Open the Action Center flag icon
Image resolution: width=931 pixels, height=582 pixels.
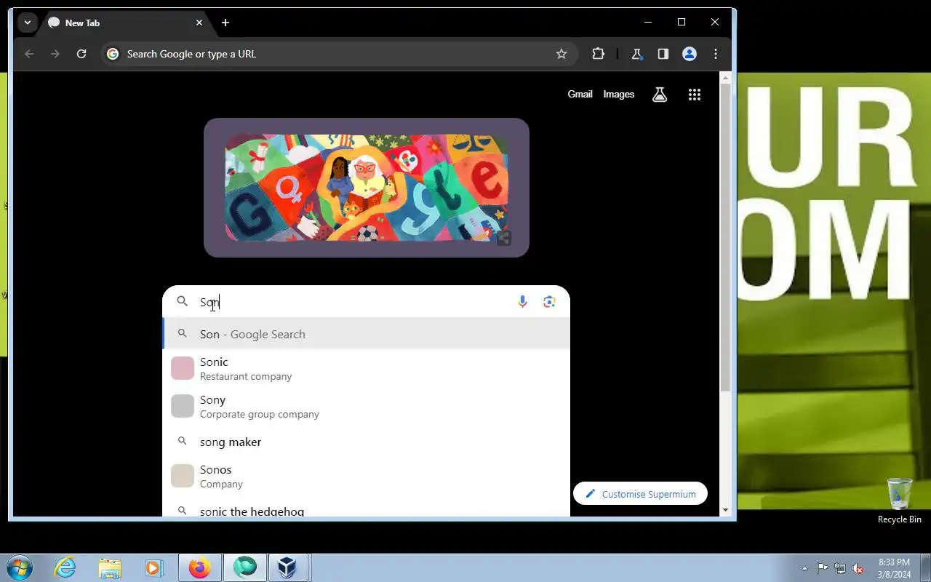coord(822,568)
